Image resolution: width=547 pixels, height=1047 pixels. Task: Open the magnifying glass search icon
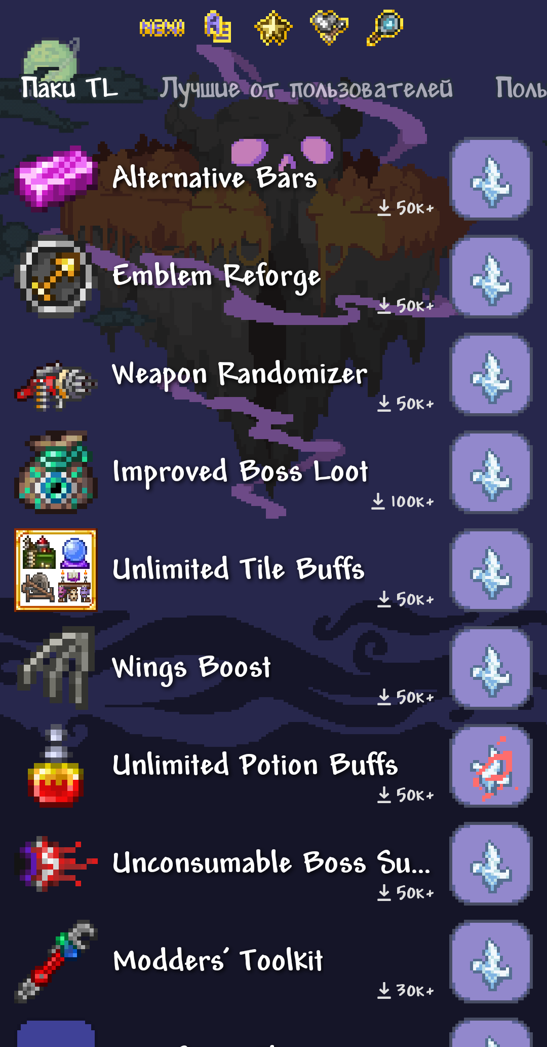tap(385, 27)
